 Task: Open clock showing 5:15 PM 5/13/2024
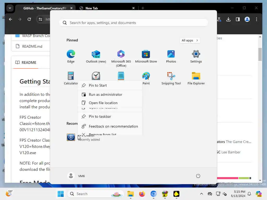[238, 194]
